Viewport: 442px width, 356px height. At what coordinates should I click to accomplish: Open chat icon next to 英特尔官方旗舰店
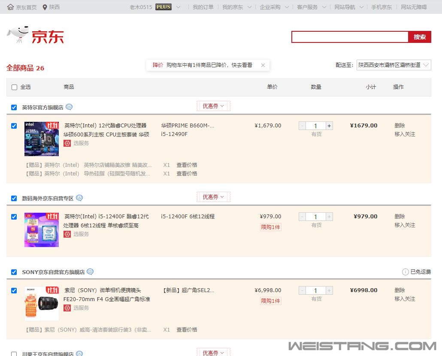(69, 107)
